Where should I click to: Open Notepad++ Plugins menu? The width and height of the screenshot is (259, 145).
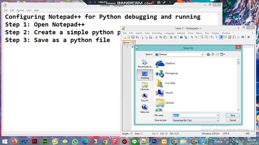pos(215,33)
